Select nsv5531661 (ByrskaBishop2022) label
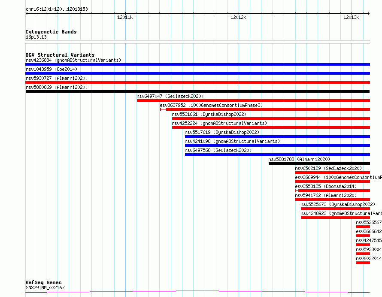 (209, 114)
